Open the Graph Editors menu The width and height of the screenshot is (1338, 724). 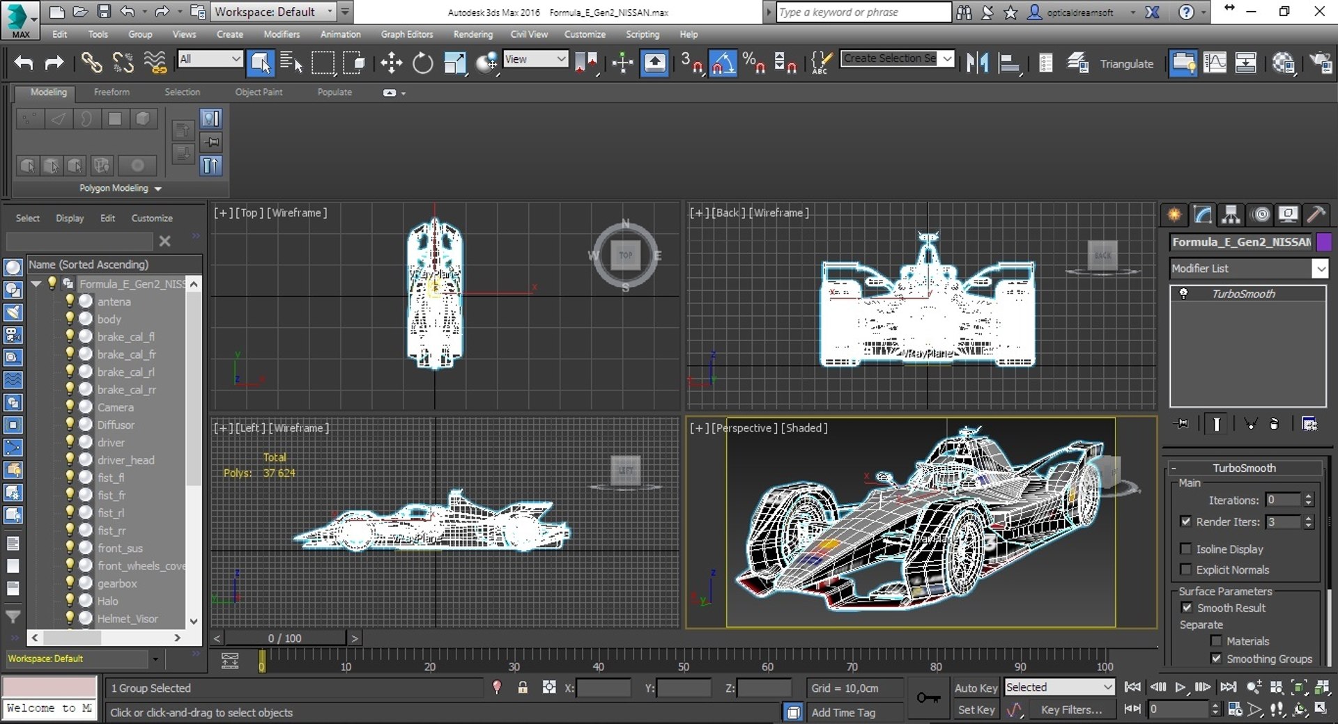click(x=407, y=34)
